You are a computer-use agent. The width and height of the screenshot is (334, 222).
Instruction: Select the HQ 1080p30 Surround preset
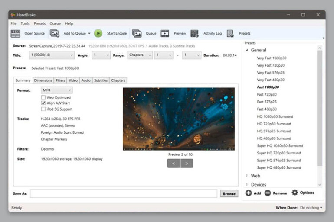tap(275, 116)
